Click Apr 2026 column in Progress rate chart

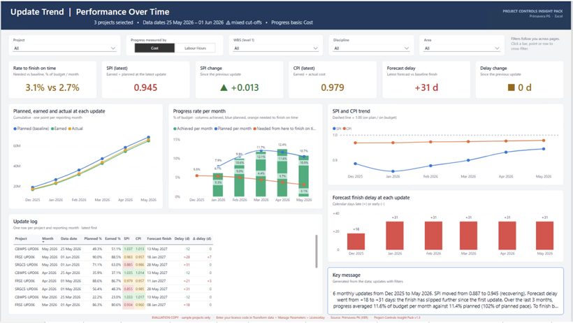(x=282, y=172)
